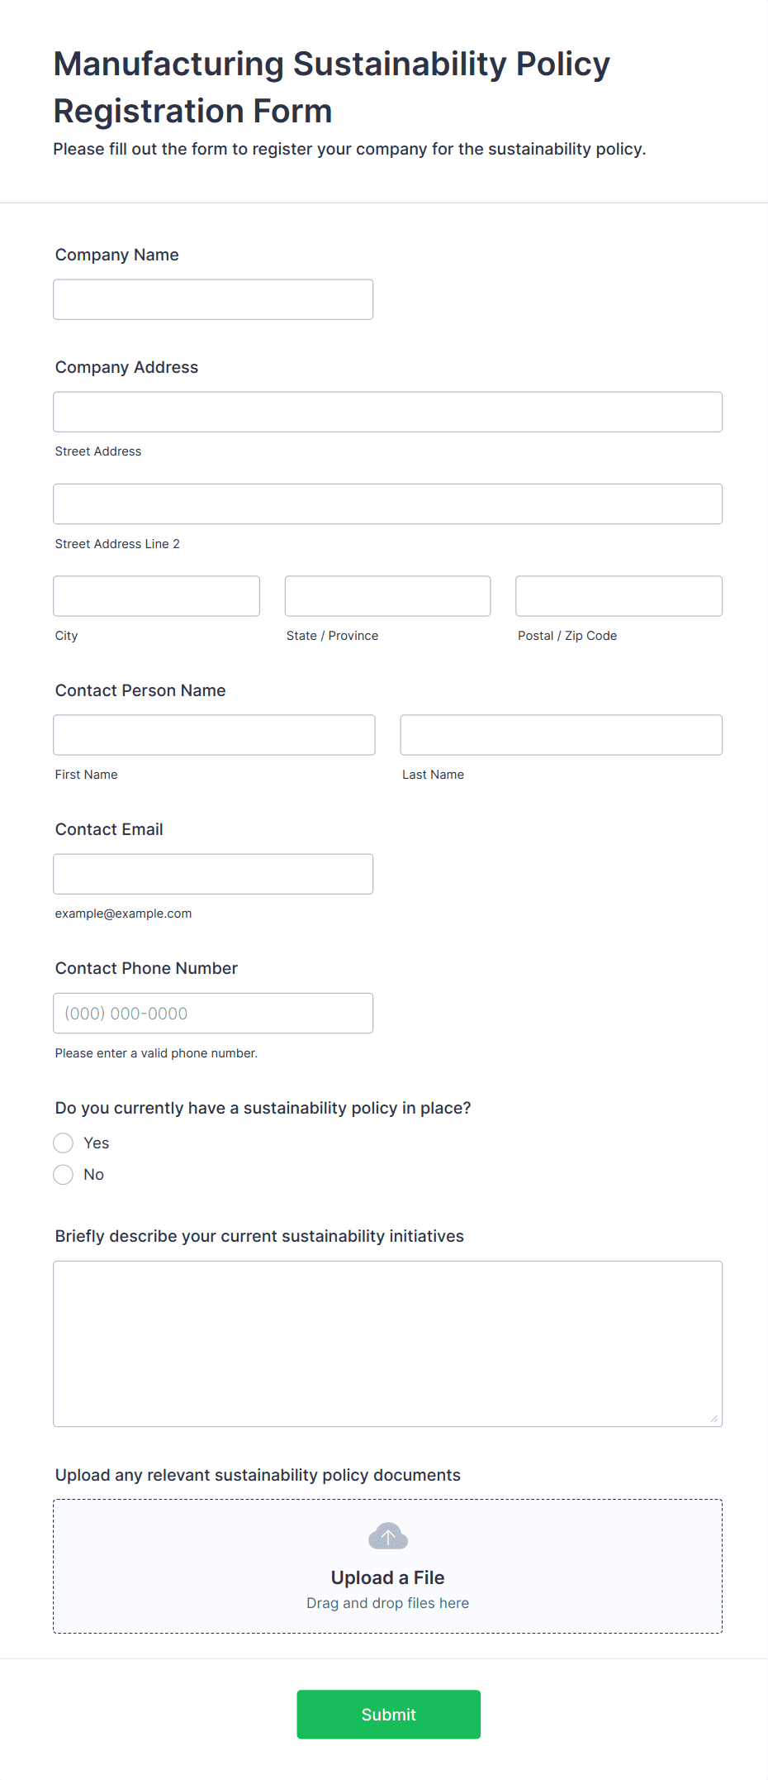Focus the City input field

156,596
